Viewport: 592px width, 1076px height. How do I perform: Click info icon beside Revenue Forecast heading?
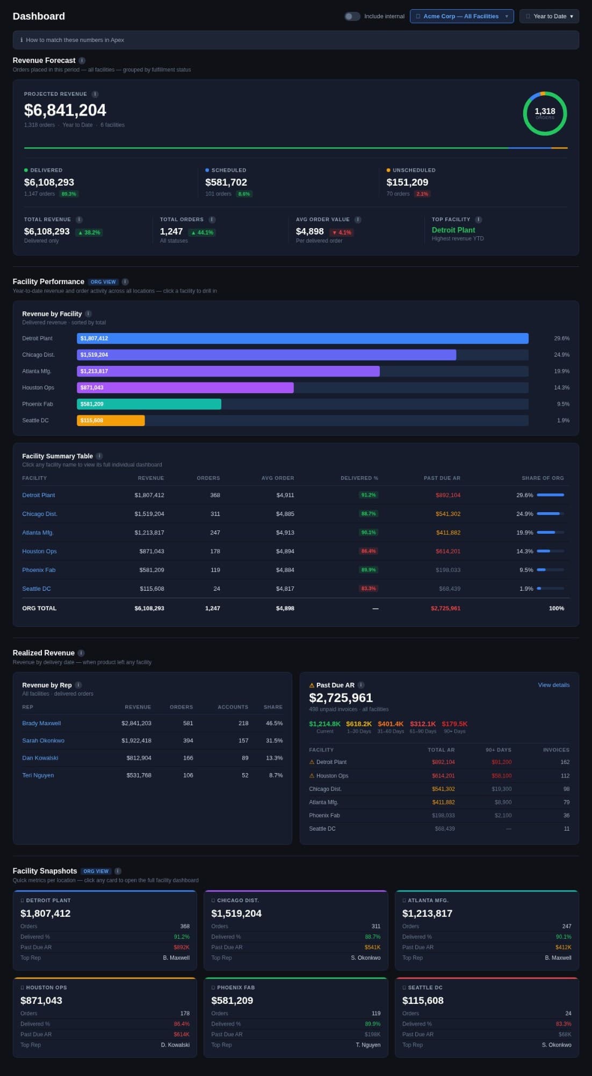click(x=82, y=61)
